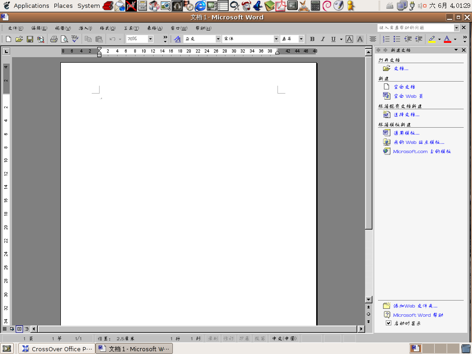Open the font color dropdown arrow
Screen dimensions: 472x354
[x=455, y=39]
